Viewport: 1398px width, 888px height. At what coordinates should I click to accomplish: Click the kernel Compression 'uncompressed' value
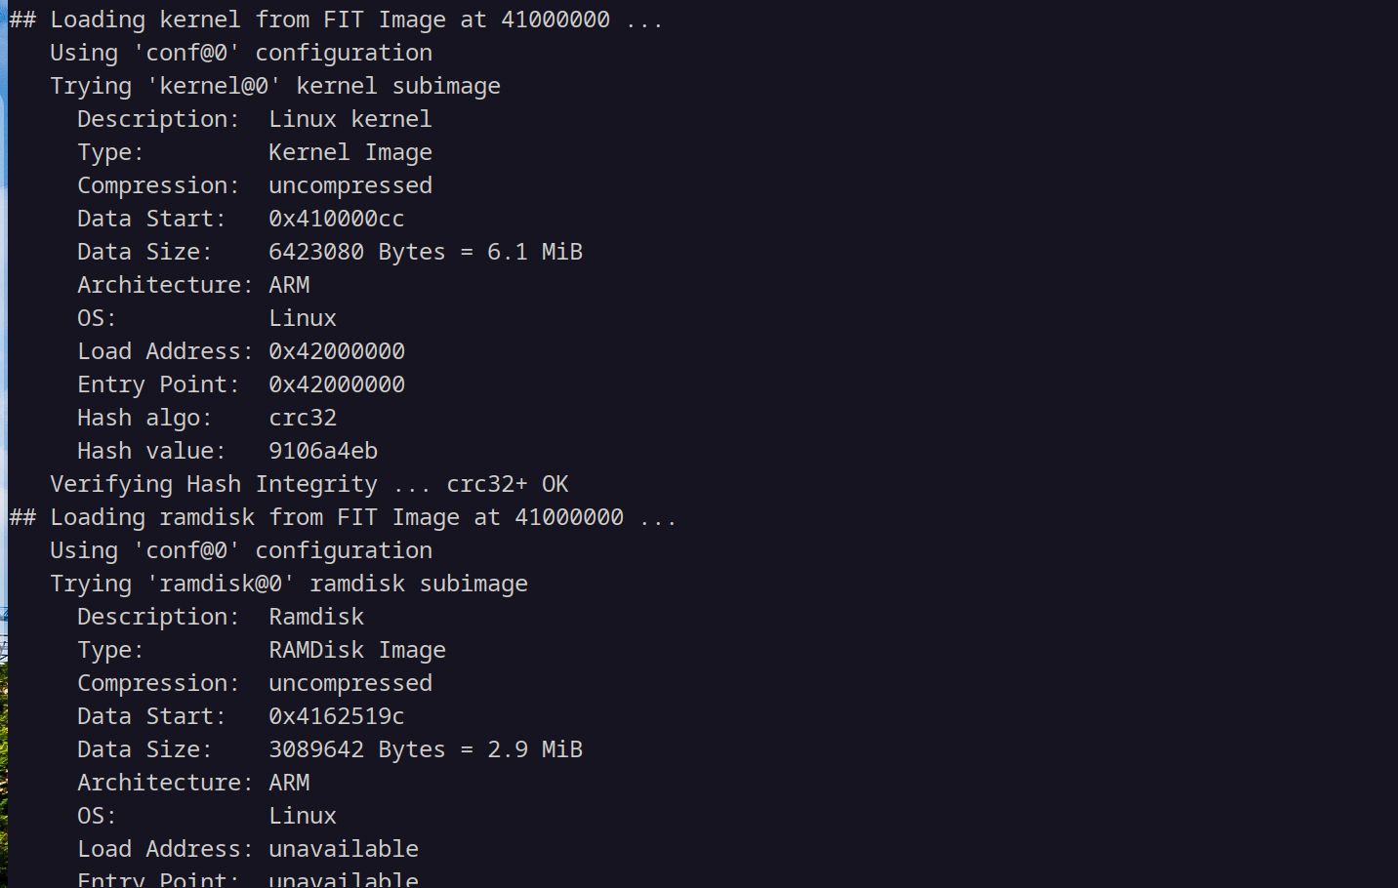[x=350, y=185]
